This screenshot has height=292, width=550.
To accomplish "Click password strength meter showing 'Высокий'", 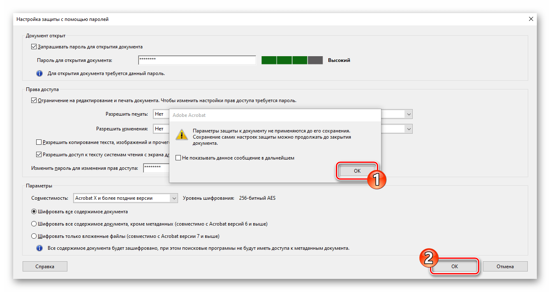I will 292,60.
